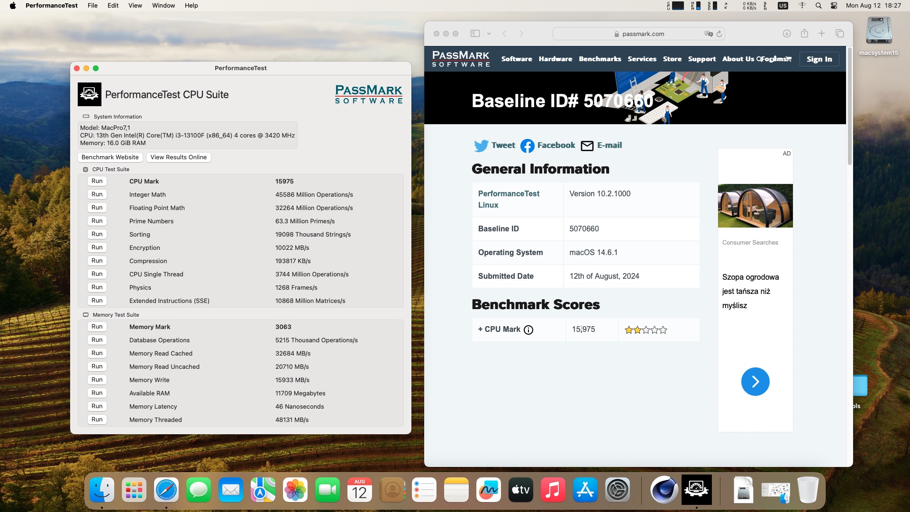This screenshot has width=910, height=512.
Task: Click the View Results Online button
Action: [178, 157]
